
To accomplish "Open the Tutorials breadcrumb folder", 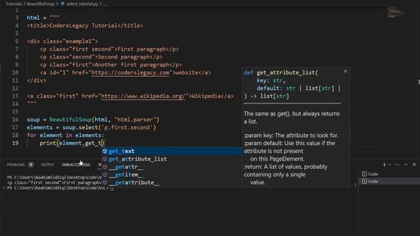I will click(14, 4).
